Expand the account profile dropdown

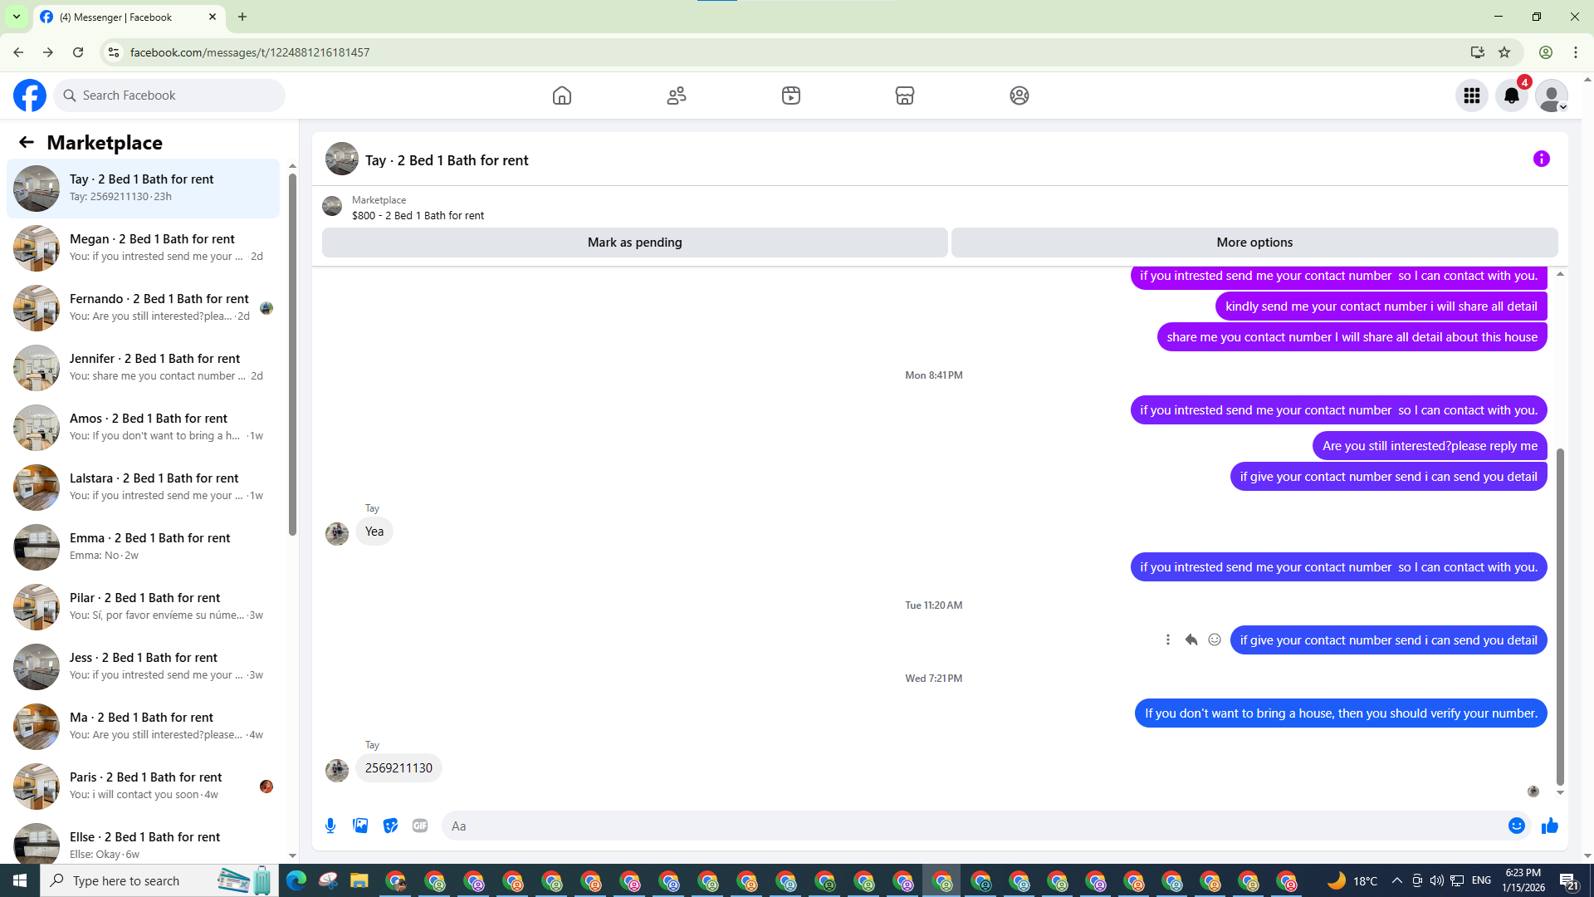[x=1551, y=96]
